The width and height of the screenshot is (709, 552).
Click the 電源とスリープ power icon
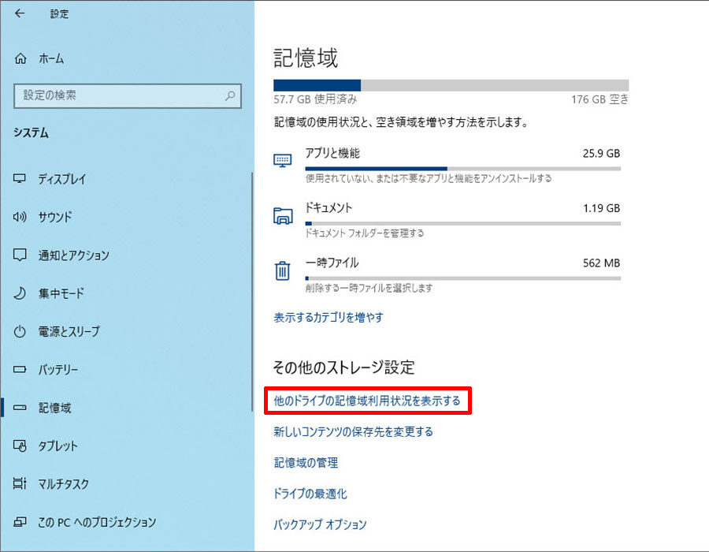tap(20, 331)
